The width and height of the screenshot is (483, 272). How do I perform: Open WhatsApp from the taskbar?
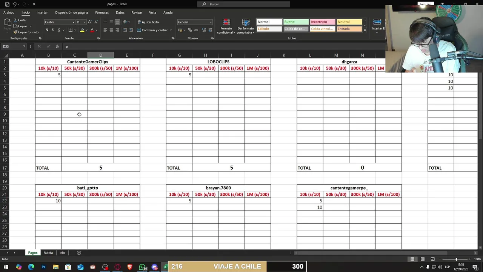142,267
